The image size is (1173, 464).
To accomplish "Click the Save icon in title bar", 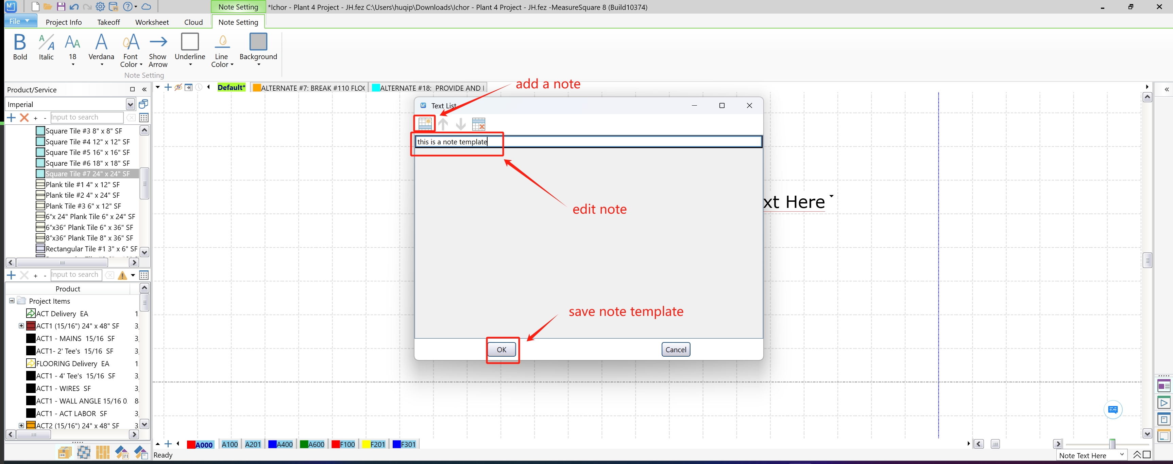I will point(61,7).
